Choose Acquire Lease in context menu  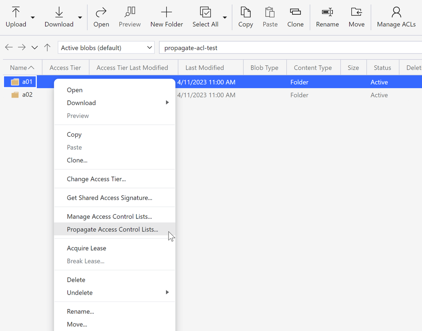[114, 248]
